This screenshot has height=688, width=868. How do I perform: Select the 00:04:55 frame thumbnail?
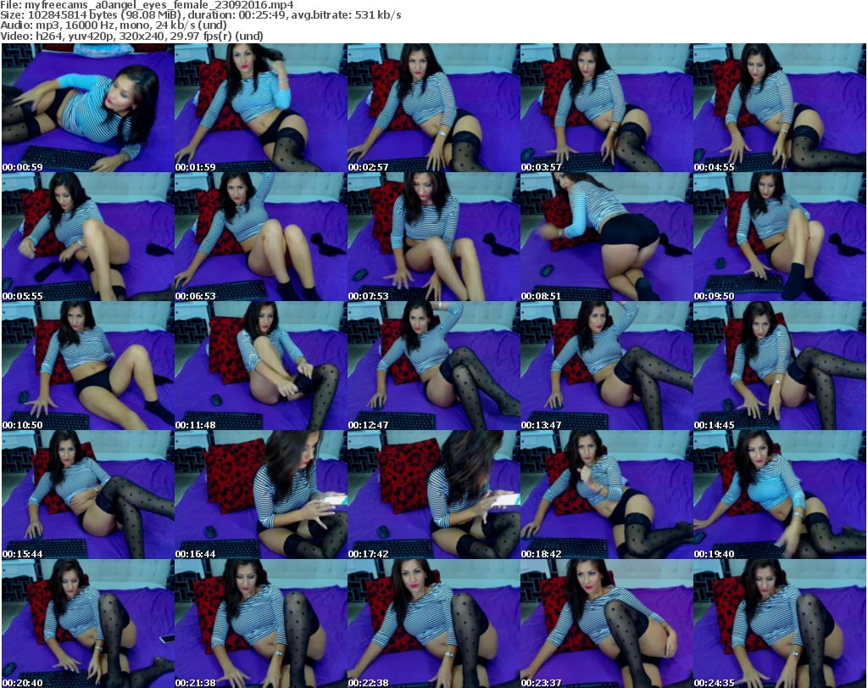coord(779,109)
